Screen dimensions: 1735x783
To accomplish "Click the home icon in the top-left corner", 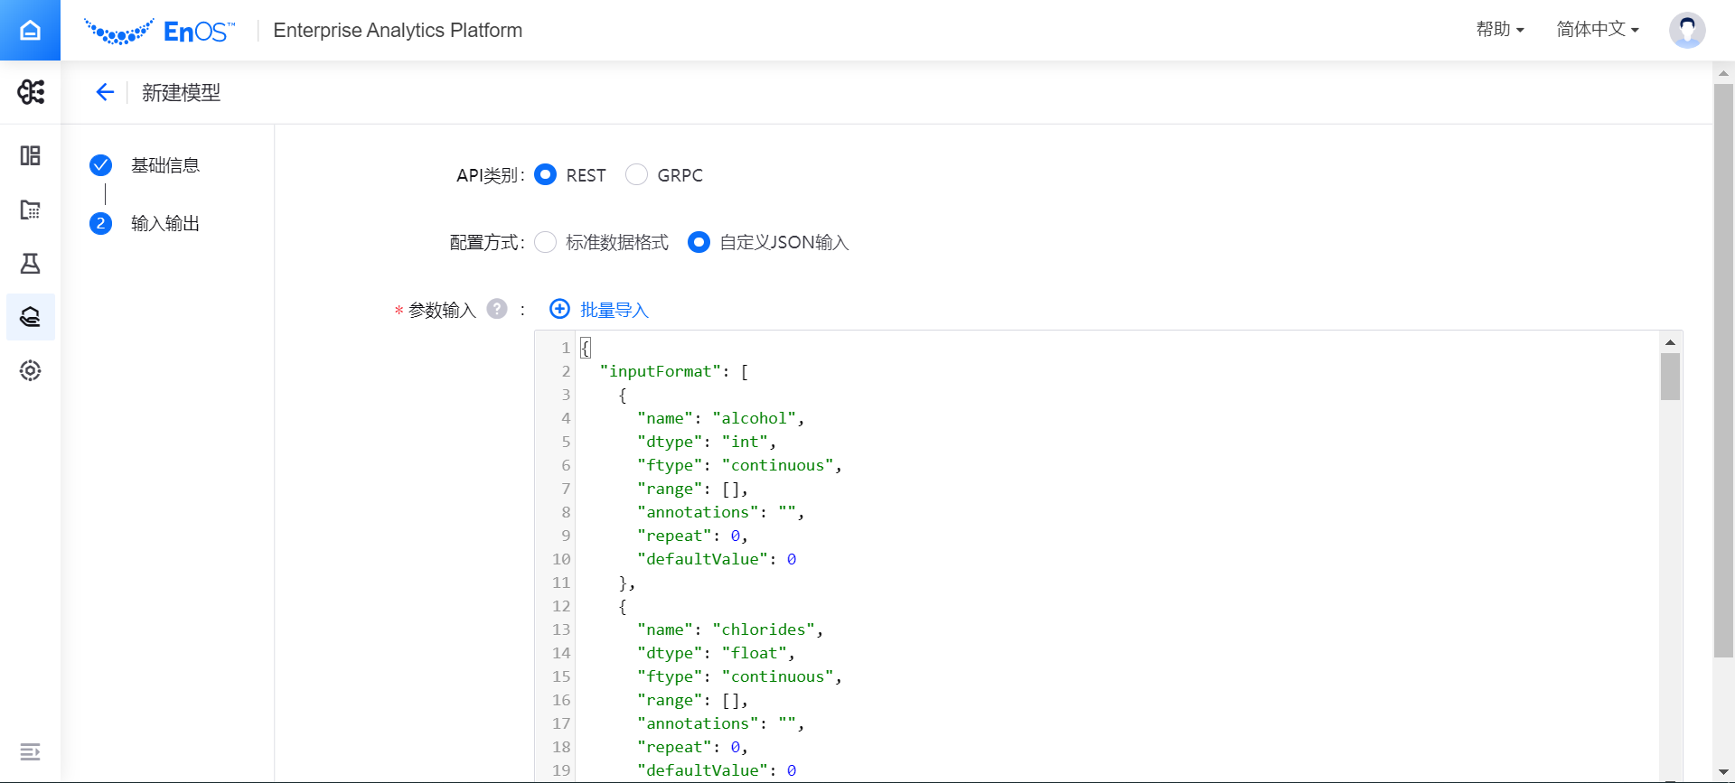I will click(30, 30).
